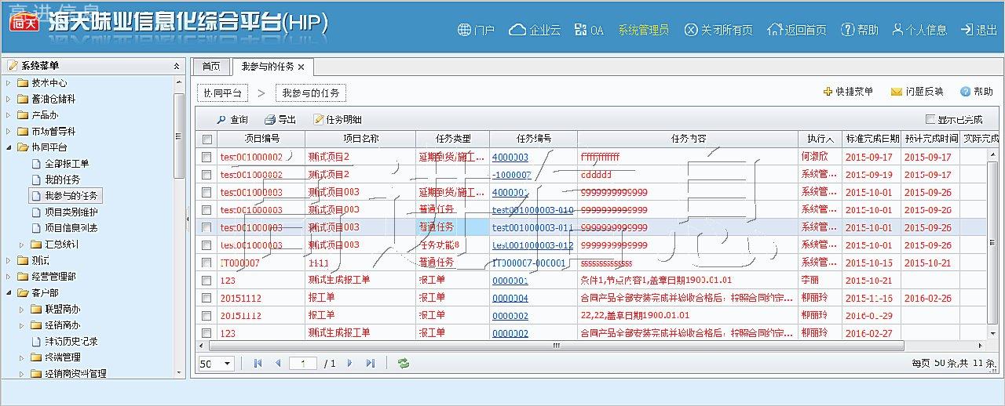This screenshot has height=406, width=1005.
Task: Open the quick menu (快捷菜单) icon
Action: (x=828, y=92)
